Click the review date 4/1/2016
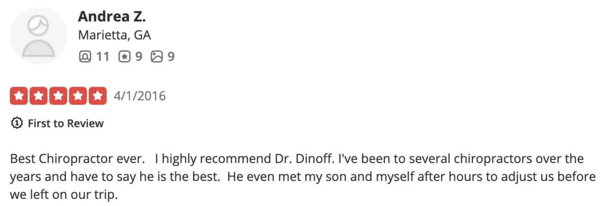 (140, 96)
